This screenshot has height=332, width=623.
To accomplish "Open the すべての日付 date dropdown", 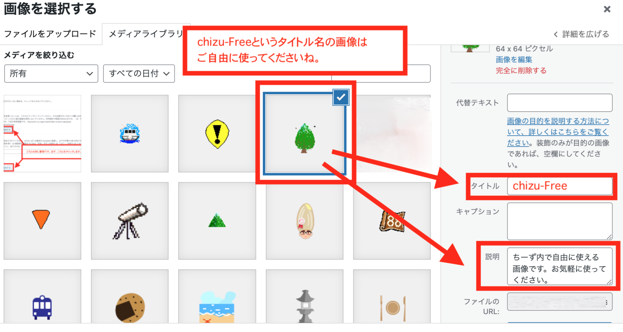I will coord(139,73).
